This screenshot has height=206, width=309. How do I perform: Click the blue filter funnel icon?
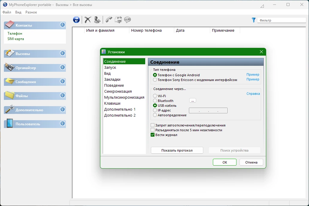(254, 20)
